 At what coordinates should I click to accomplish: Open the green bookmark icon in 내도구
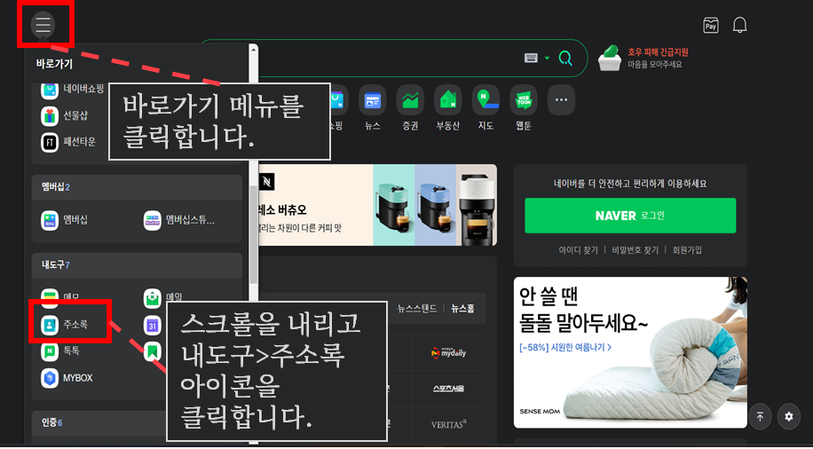(153, 351)
